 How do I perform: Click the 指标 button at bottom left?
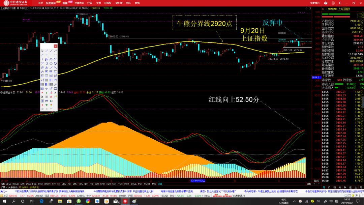[x=3, y=184]
